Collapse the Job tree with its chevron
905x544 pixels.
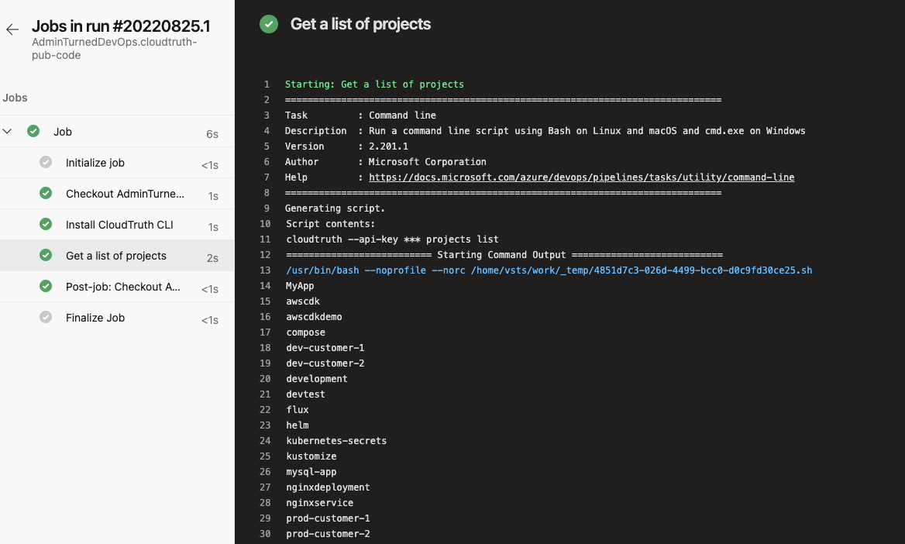(8, 131)
